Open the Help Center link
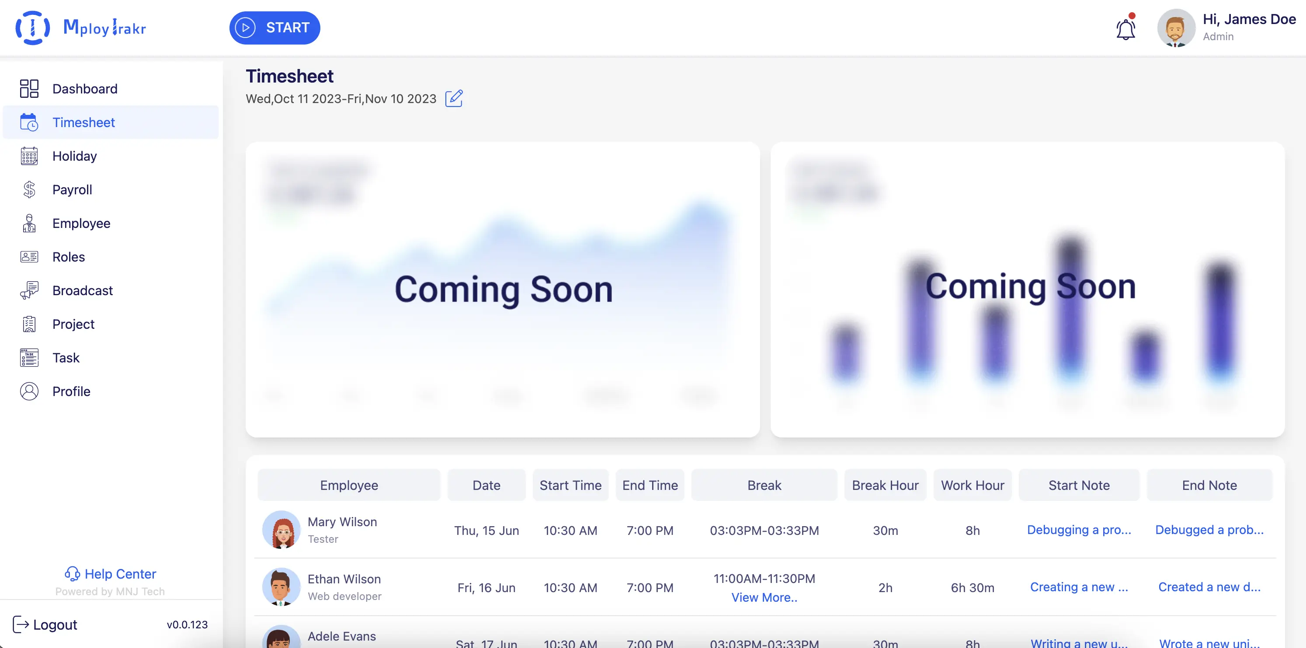1306x648 pixels. click(110, 573)
